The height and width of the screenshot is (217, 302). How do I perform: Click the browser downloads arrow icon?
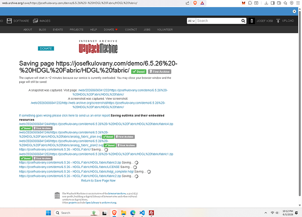266,3
